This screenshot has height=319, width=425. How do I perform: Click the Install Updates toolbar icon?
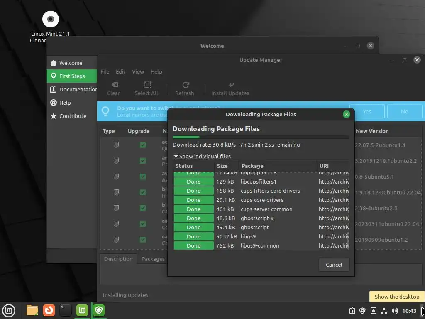pos(231,85)
